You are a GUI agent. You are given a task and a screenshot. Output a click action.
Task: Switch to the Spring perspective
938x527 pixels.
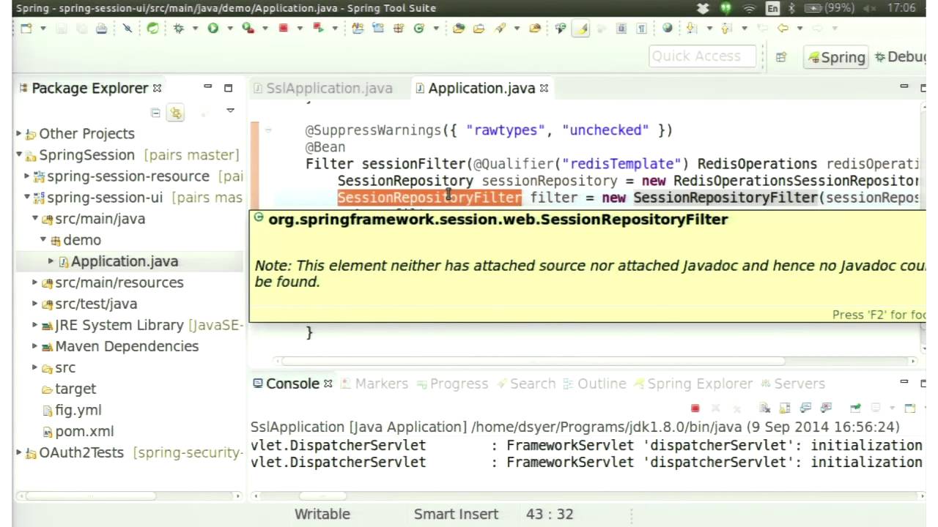(x=835, y=57)
